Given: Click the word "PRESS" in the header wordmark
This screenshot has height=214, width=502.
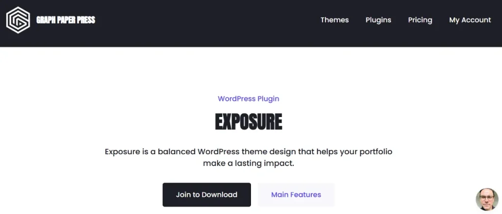Looking at the screenshot, I should [x=86, y=20].
